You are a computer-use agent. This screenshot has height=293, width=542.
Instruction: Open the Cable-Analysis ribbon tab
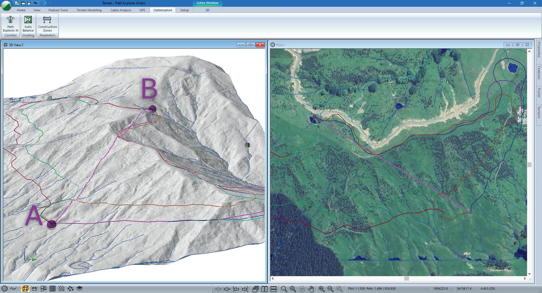click(121, 10)
